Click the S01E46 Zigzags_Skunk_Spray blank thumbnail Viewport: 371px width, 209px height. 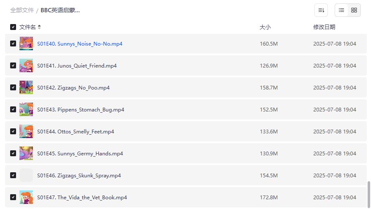(x=26, y=176)
